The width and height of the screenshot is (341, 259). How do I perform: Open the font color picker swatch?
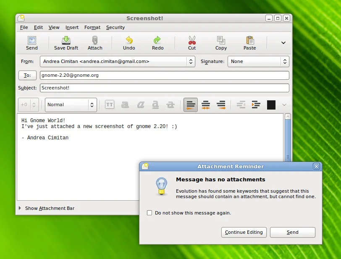coord(271,105)
